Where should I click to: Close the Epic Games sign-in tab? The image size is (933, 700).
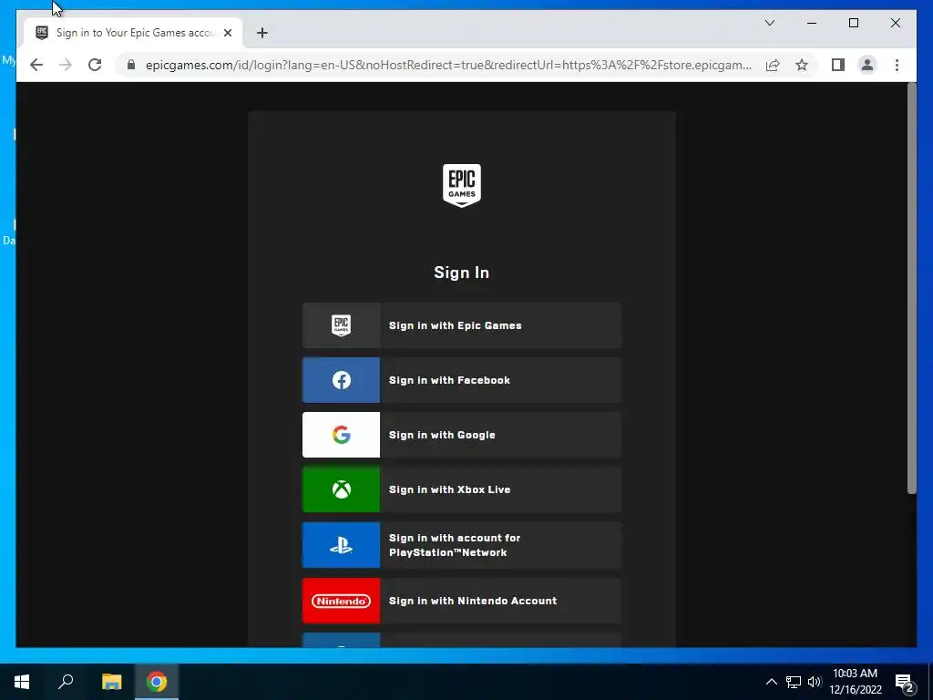[x=227, y=33]
